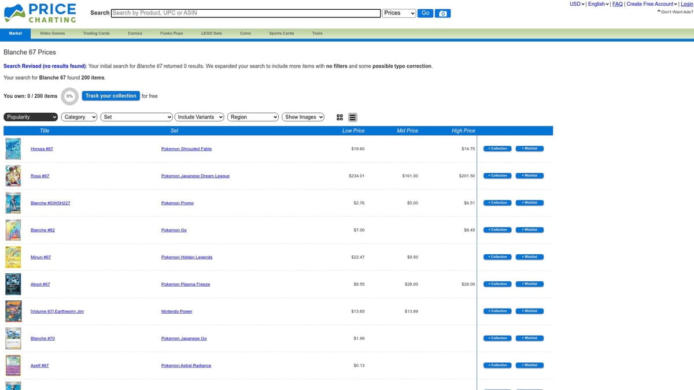Screen dimensions: 694x390
Task: Open the Video Games tab
Action: click(52, 34)
